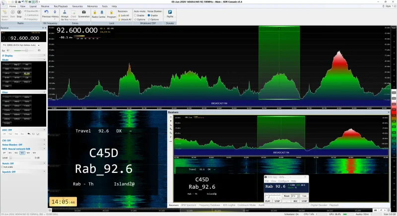Select NR4 noise reduction option

28,153
